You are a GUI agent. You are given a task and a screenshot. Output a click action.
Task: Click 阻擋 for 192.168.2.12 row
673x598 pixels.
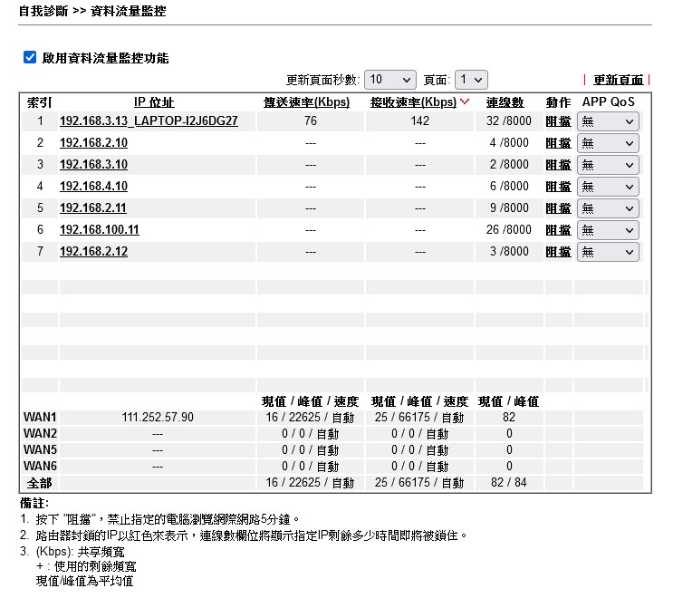(558, 252)
